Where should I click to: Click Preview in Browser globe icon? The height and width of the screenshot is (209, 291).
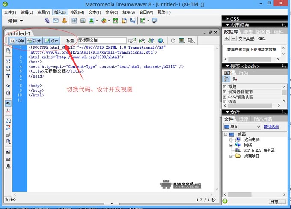click(x=161, y=41)
